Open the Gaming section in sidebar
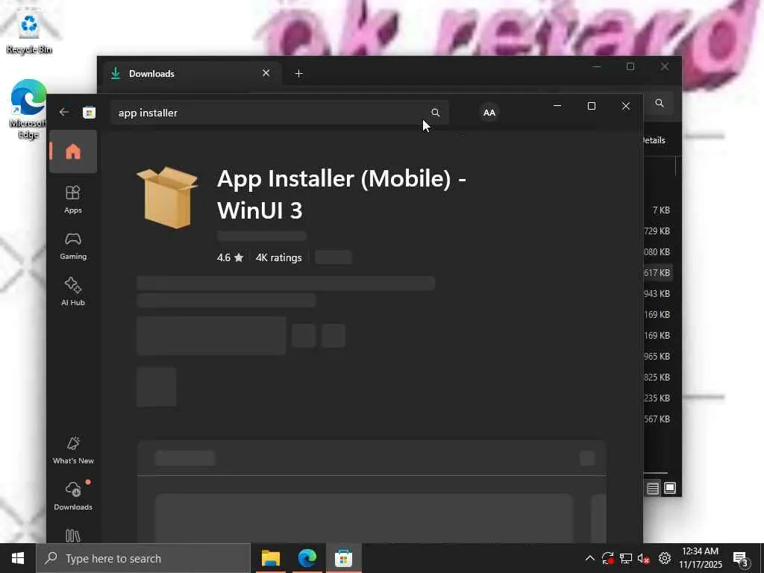Screen dimensions: 764x573 (73, 245)
